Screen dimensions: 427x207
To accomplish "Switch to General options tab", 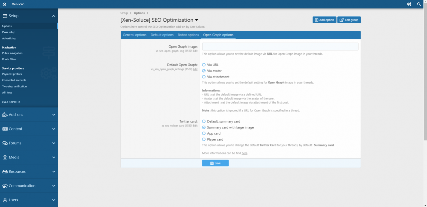I will pyautogui.click(x=134, y=35).
